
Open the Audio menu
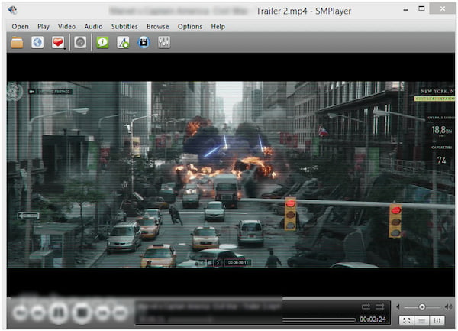point(93,27)
